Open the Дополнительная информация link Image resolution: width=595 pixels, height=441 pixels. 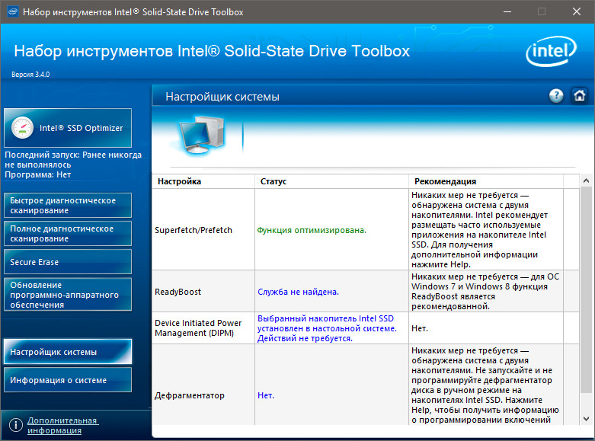[x=62, y=426]
